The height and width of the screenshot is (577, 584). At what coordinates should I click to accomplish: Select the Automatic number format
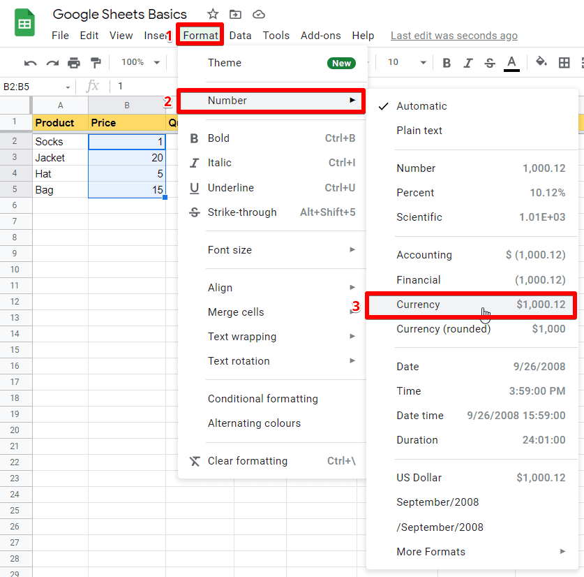[419, 105]
